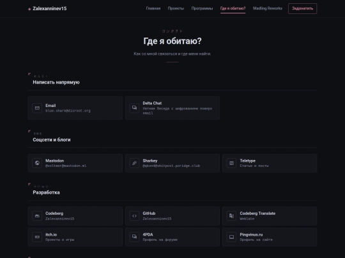Open the Pingvinus.ru card title
345x258 pixels.
coord(251,234)
